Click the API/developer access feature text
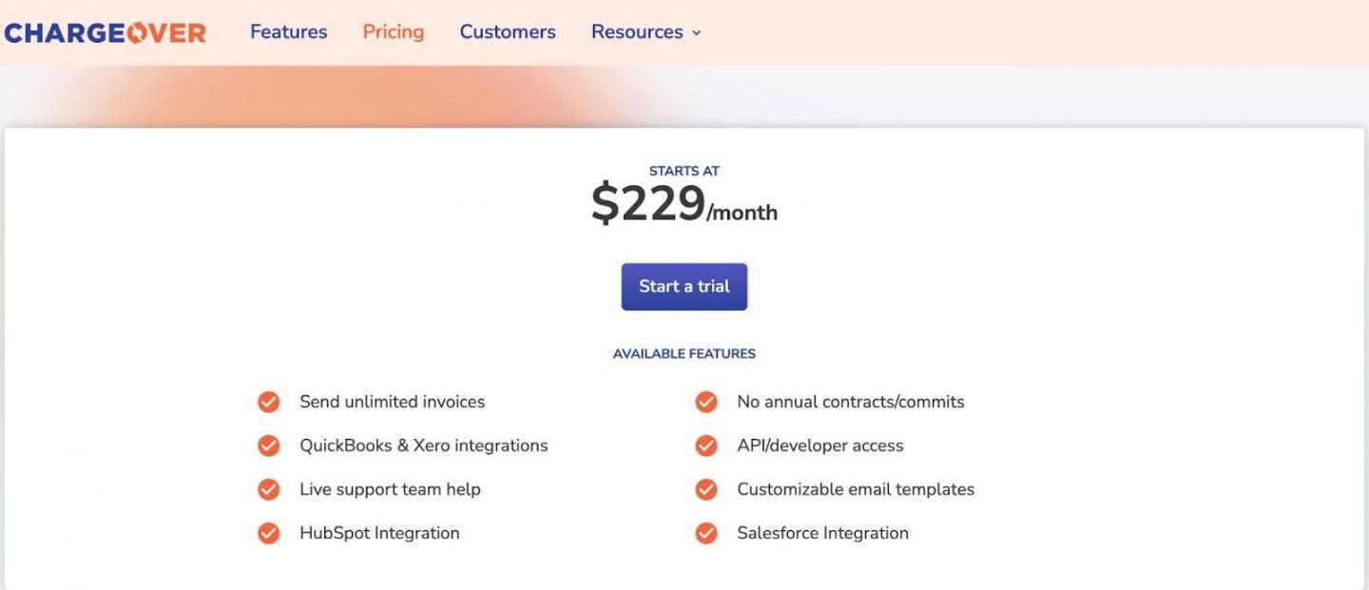 (x=819, y=446)
